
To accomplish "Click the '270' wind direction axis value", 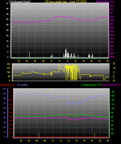I will (8, 68).
